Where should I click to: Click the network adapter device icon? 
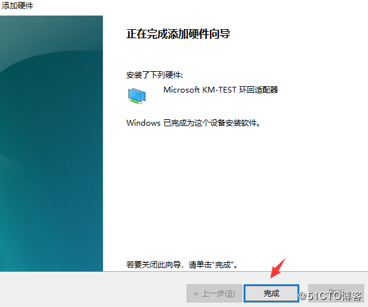coord(137,96)
